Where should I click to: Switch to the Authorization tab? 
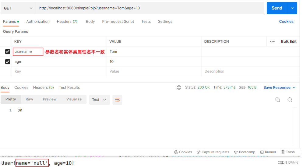coord(38,22)
